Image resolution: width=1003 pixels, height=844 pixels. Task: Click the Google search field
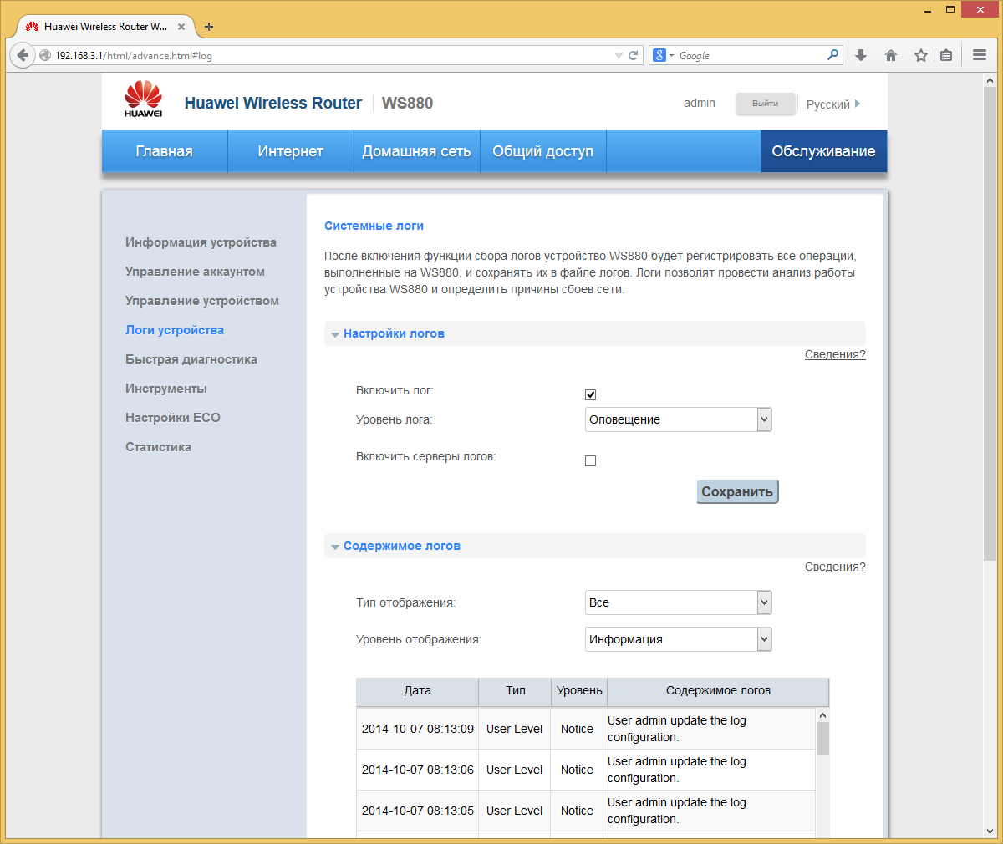[751, 55]
